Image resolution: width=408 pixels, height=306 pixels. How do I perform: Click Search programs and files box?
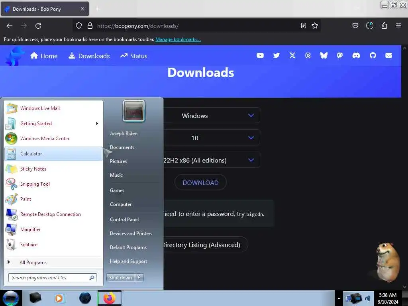pos(53,278)
